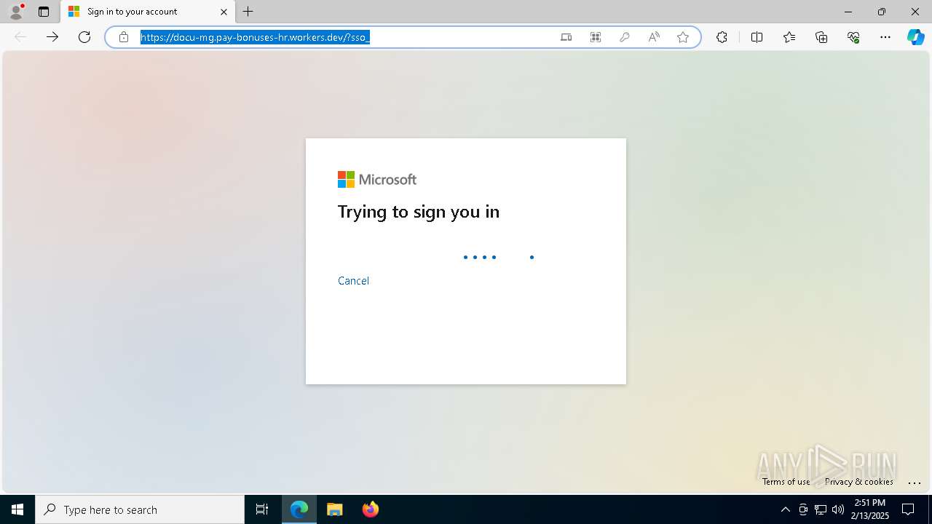
Task: Open the Copilot sidebar icon
Action: (915, 37)
